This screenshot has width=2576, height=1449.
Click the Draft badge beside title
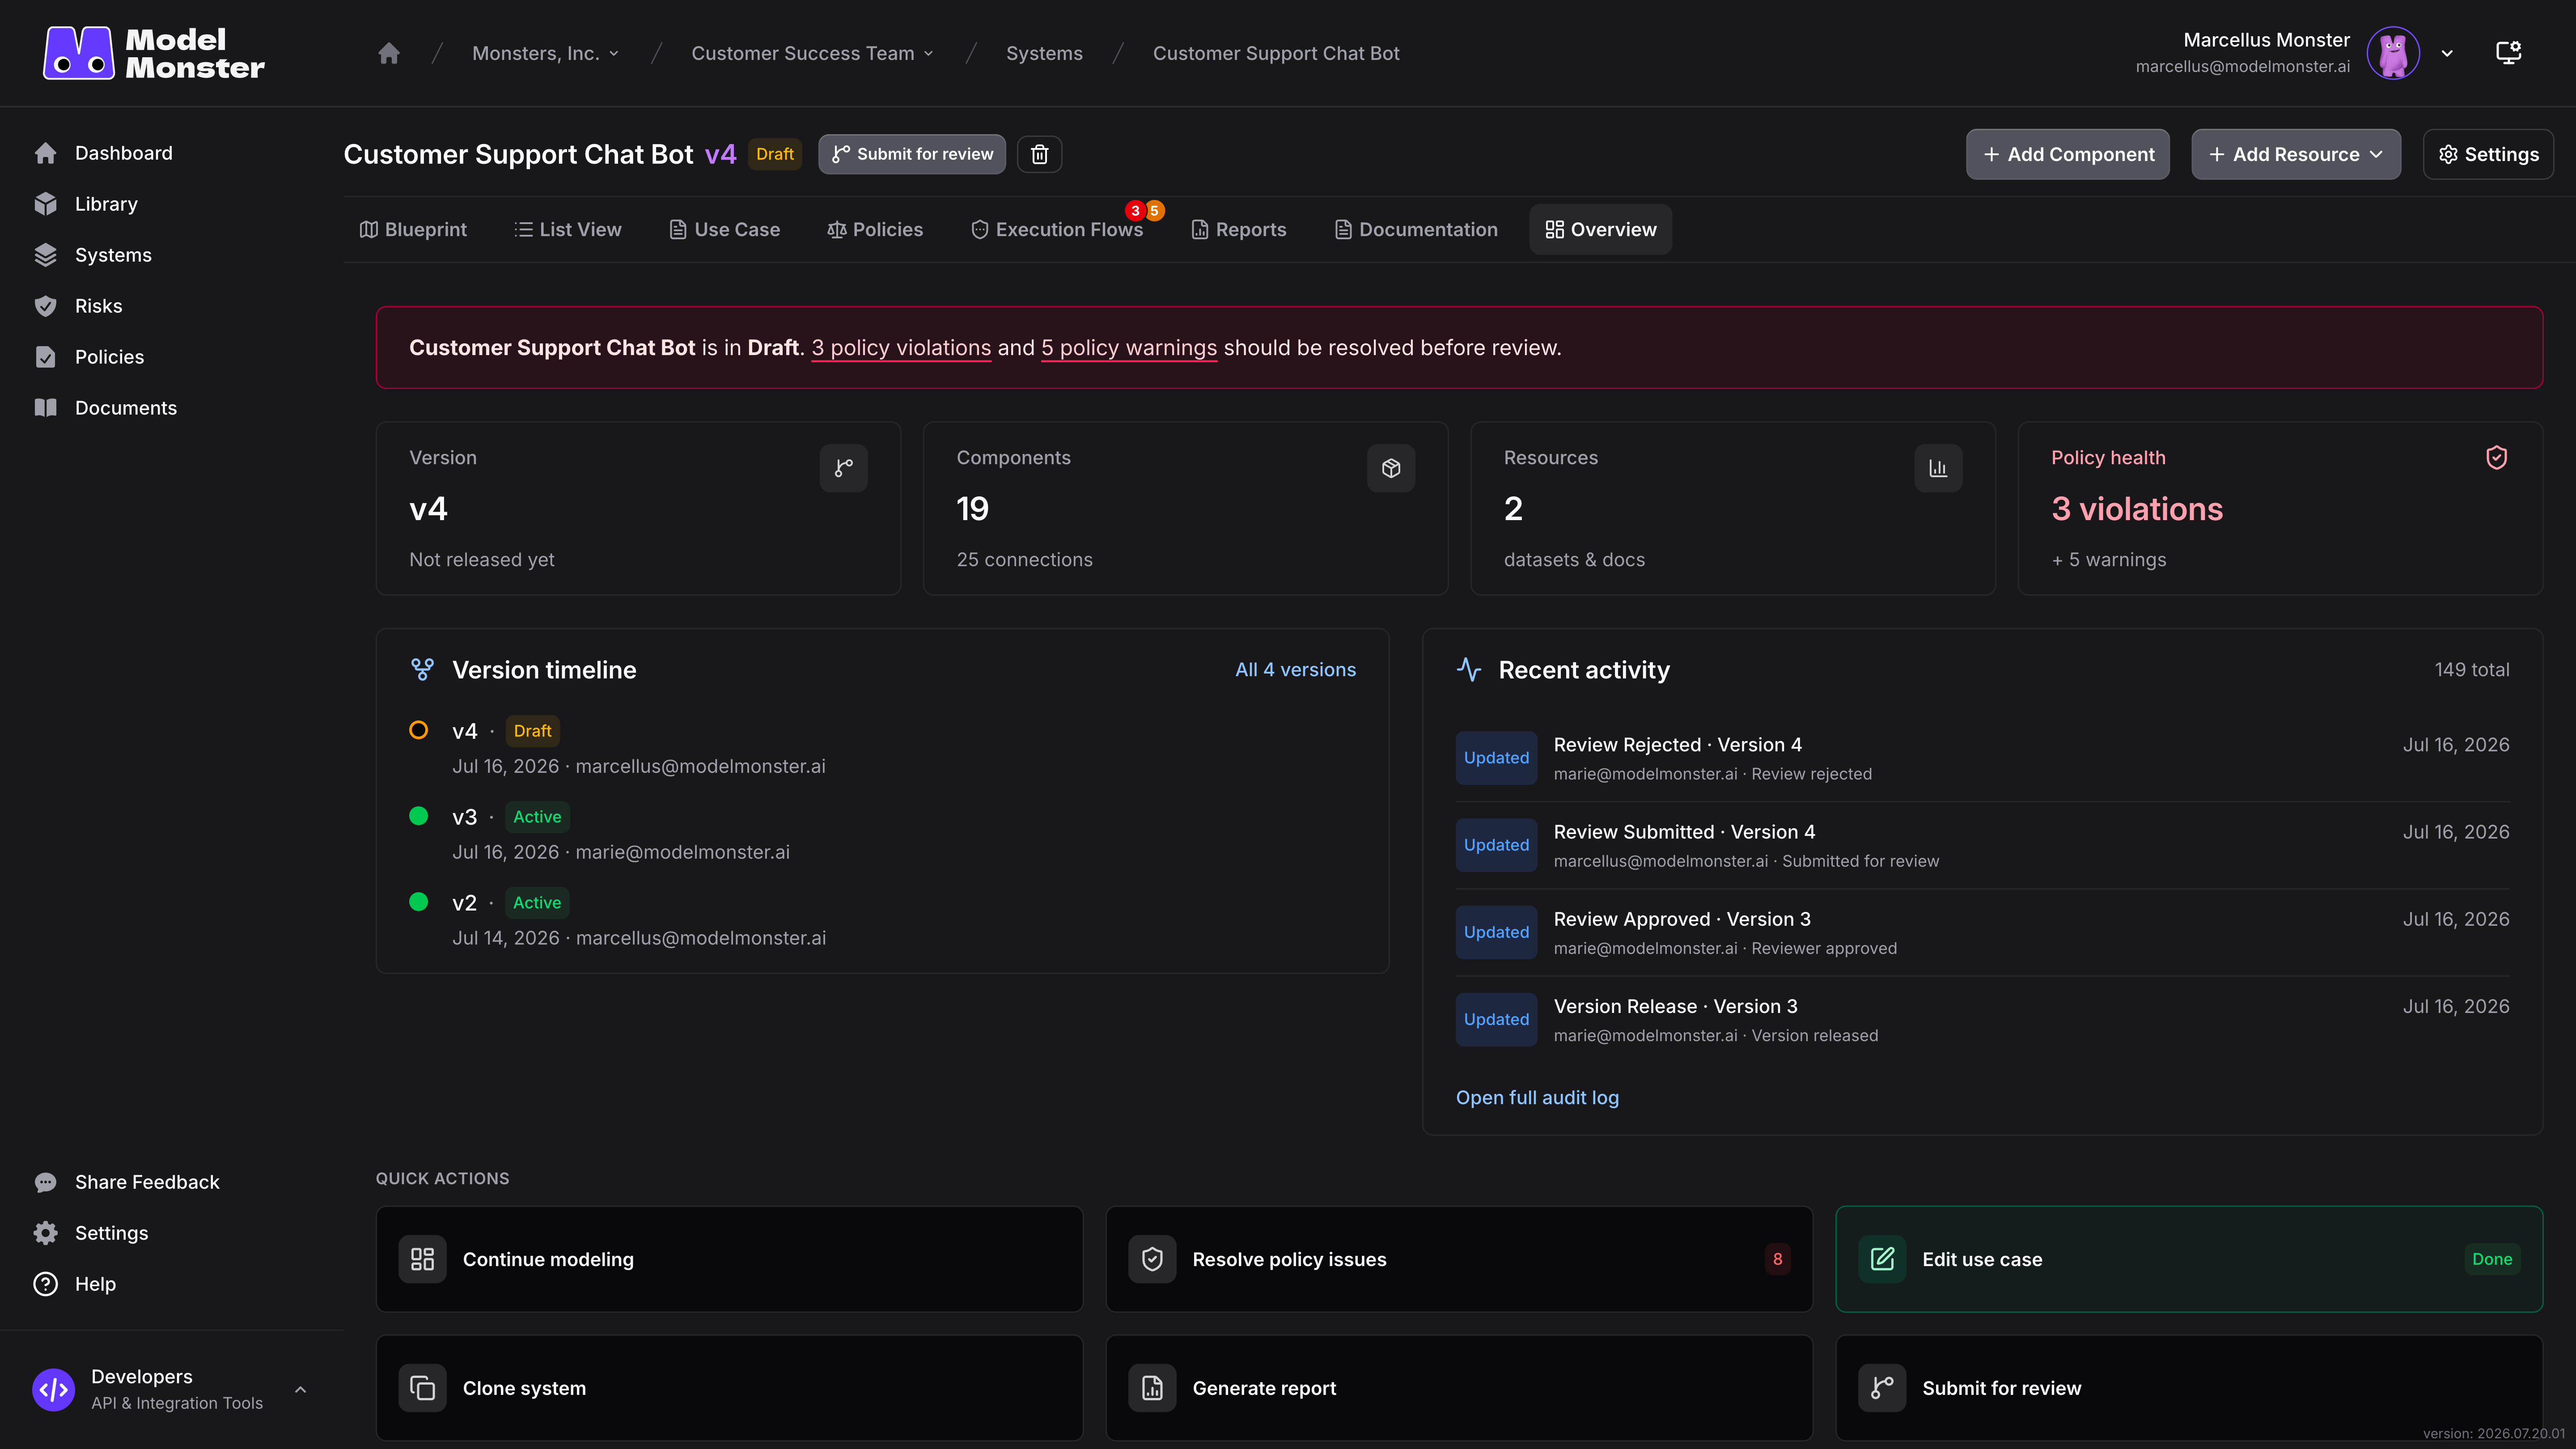(x=775, y=154)
